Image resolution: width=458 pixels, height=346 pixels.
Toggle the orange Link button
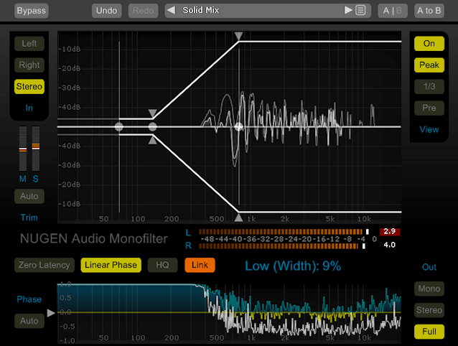tap(200, 265)
